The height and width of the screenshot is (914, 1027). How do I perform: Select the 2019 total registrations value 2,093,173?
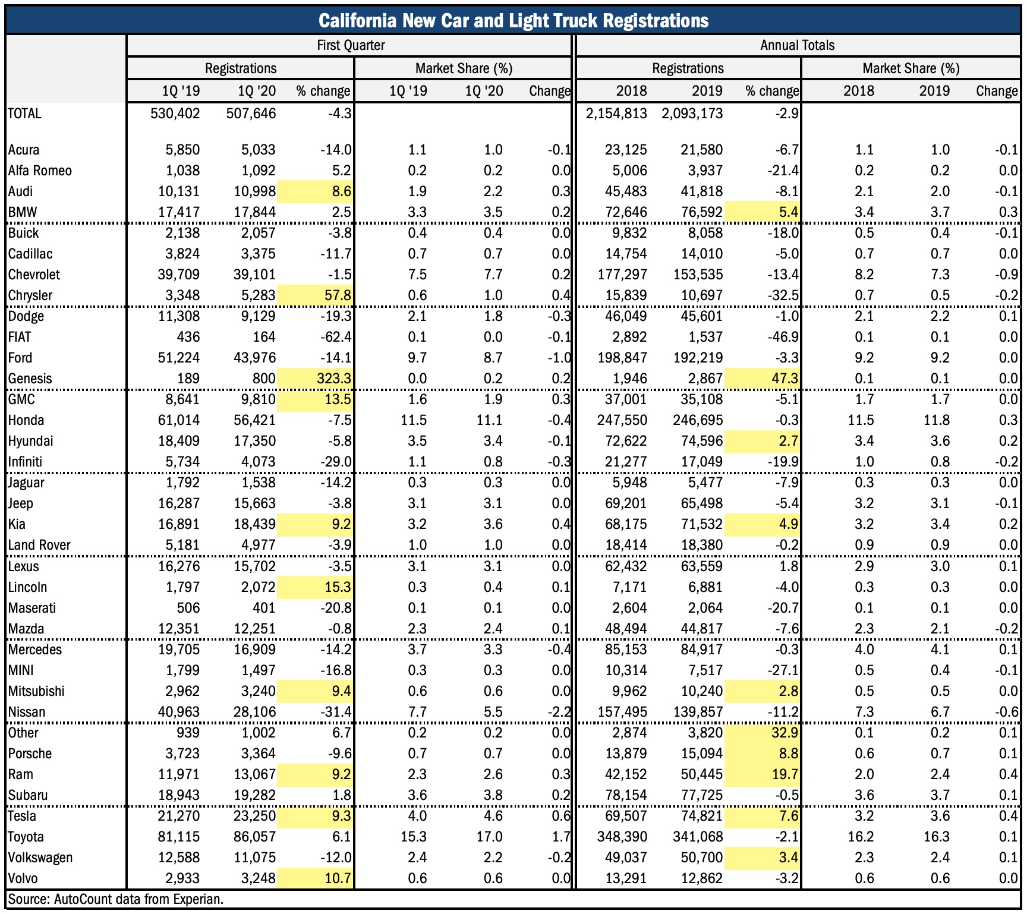692,114
